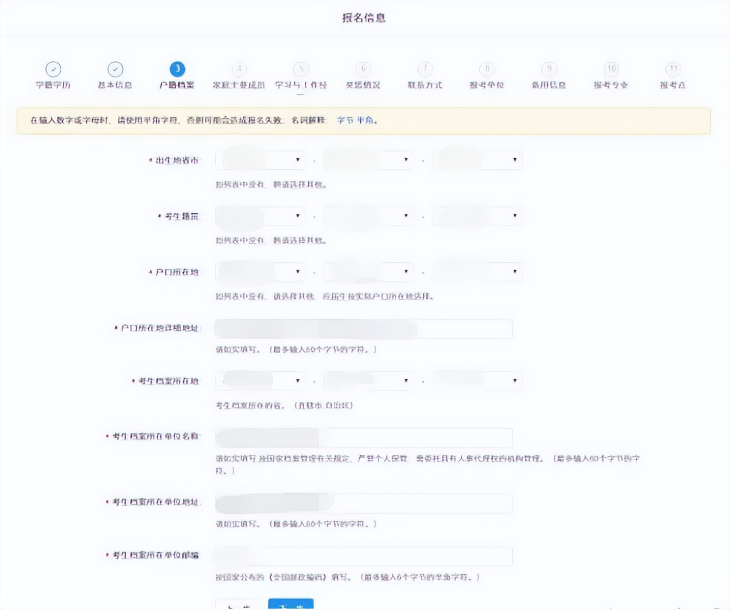Click the step 11 报考点 circle icon
Image resolution: width=730 pixels, height=610 pixels.
(673, 69)
